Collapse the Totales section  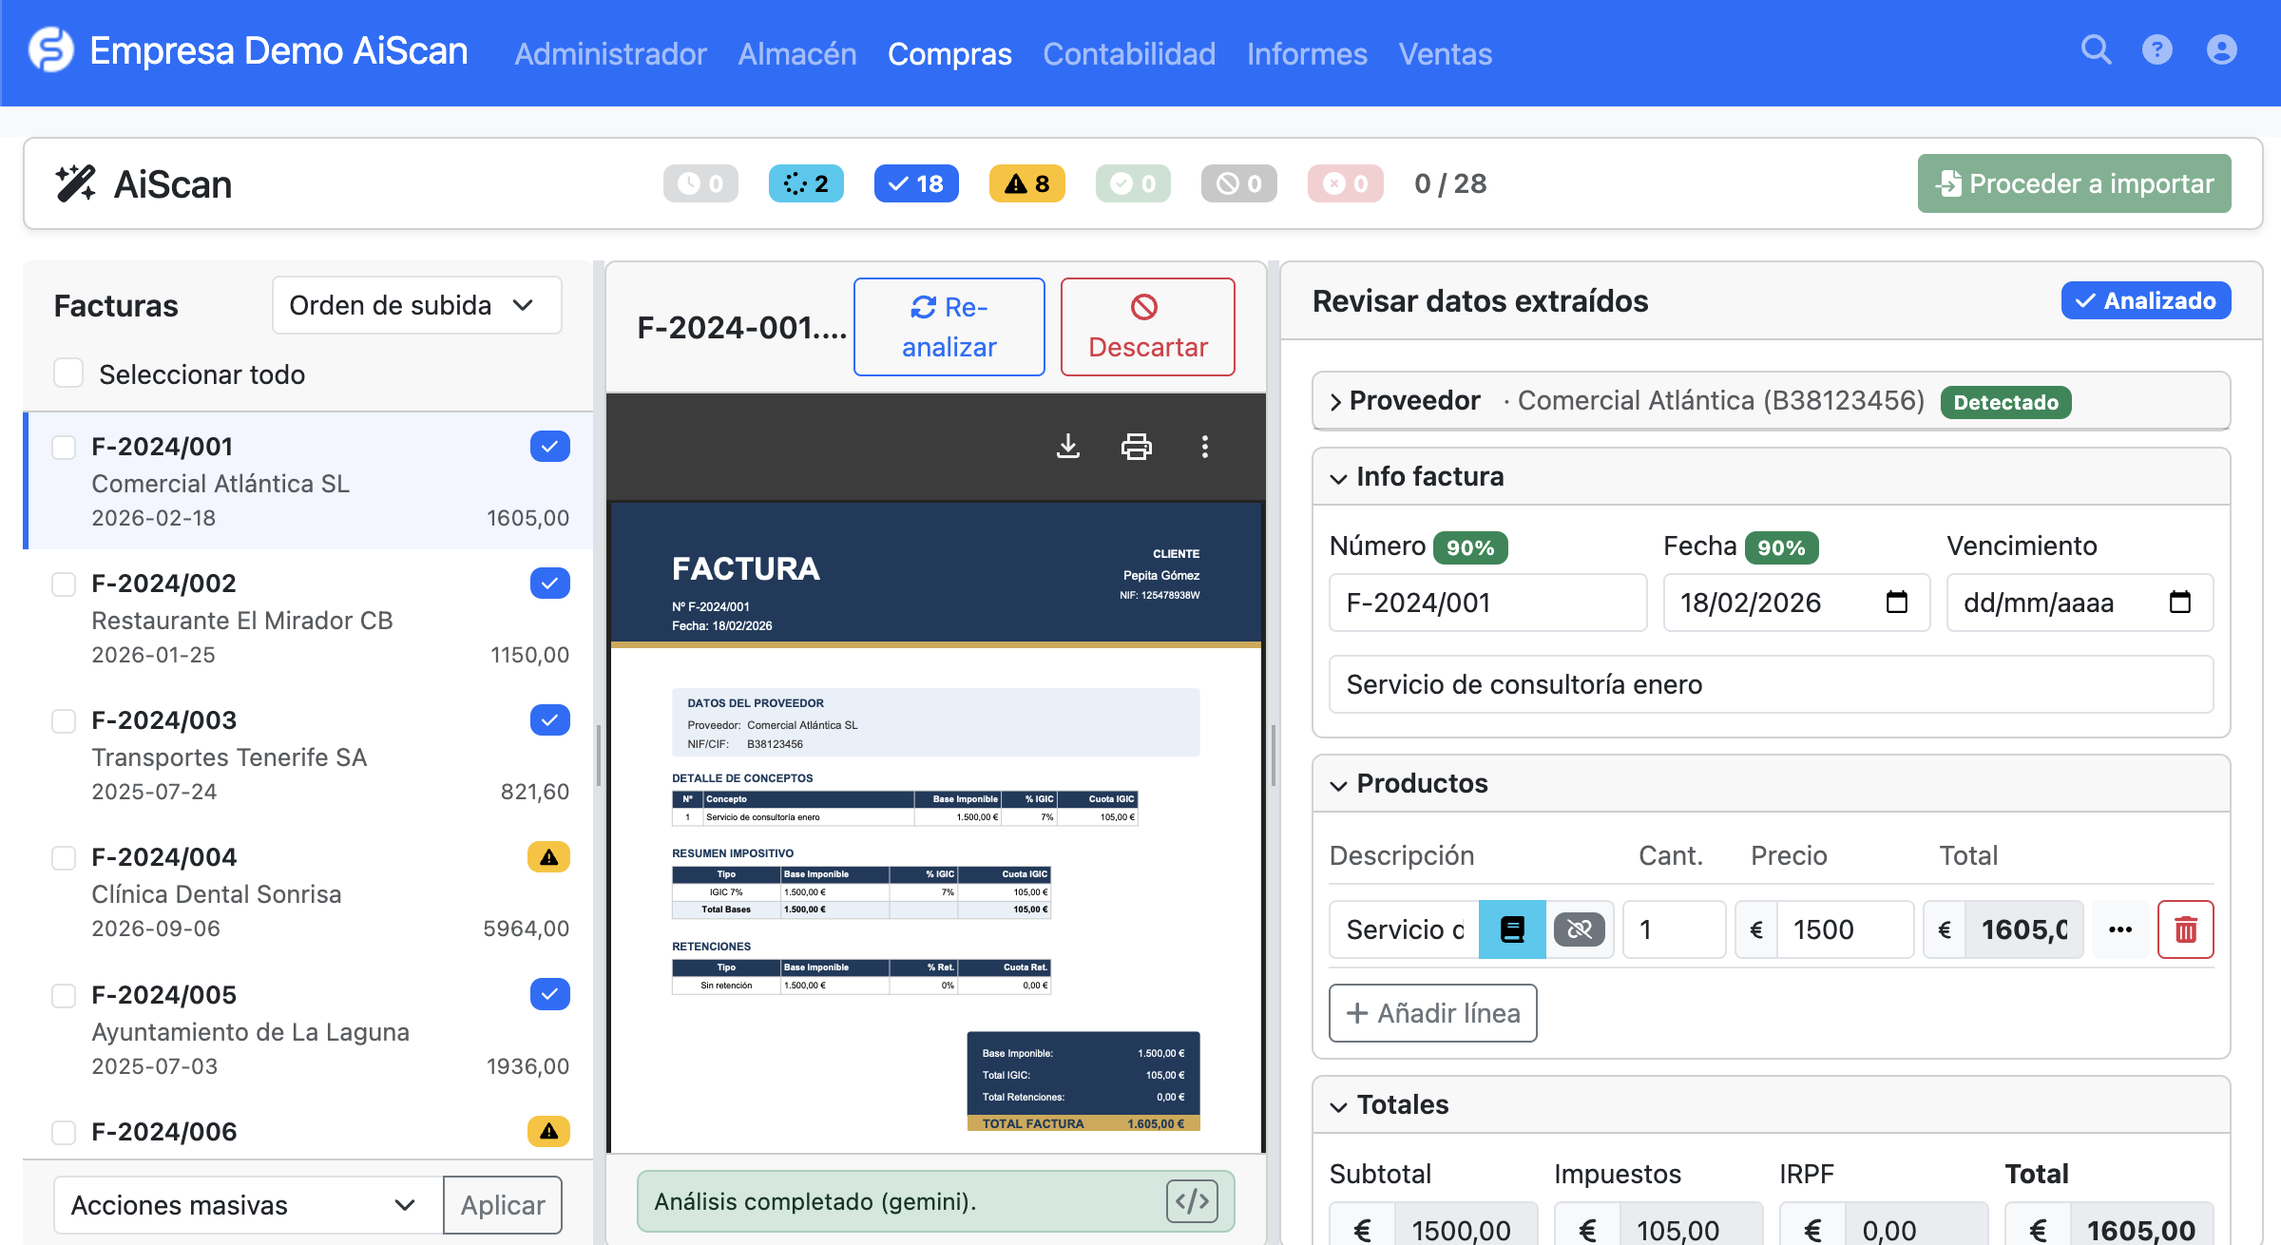click(1339, 1104)
